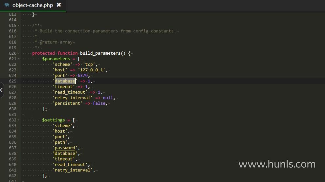The image size is (325, 182).
Task: Click the protected keyword on line 620
Action: (44, 53)
